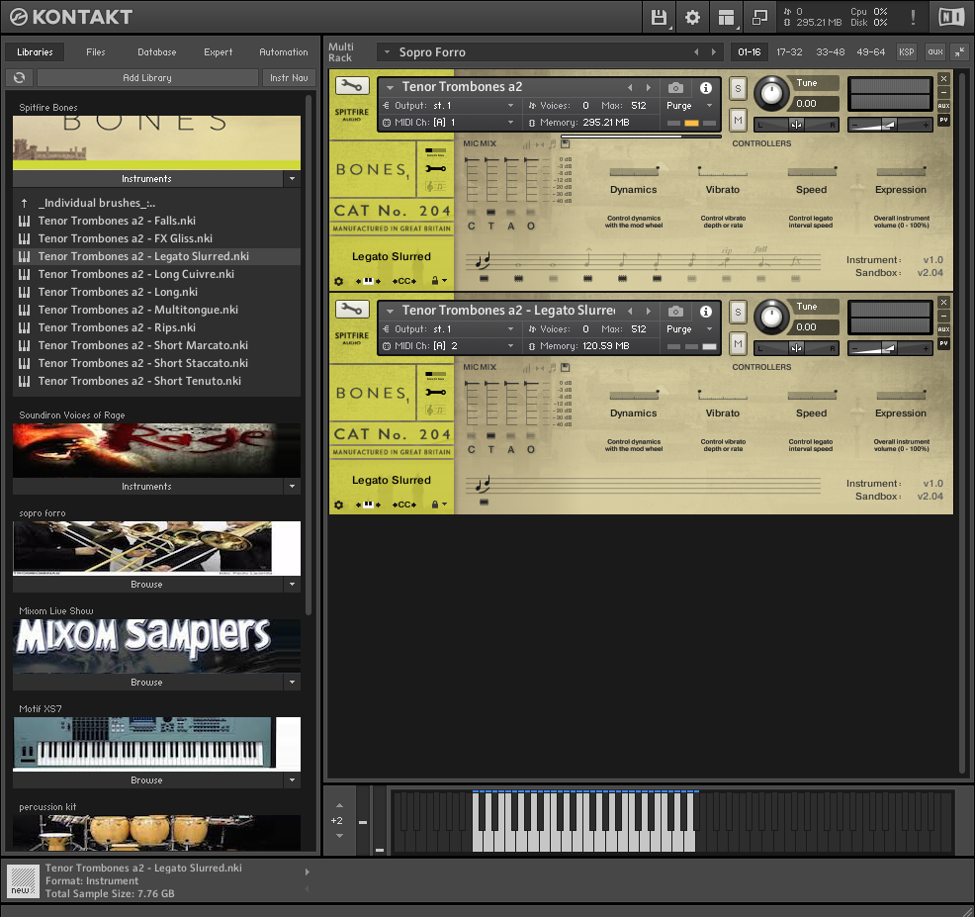Solo the Tenor Trombones a2 instrument
Screen dimensions: 975x917
[738, 88]
